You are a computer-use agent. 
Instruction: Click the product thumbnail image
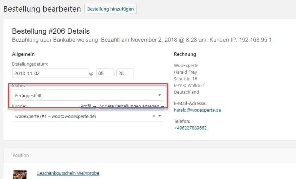click(20, 174)
